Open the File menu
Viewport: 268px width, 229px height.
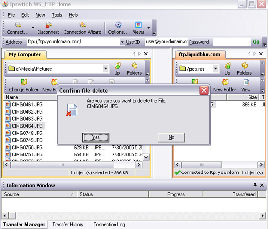11,15
